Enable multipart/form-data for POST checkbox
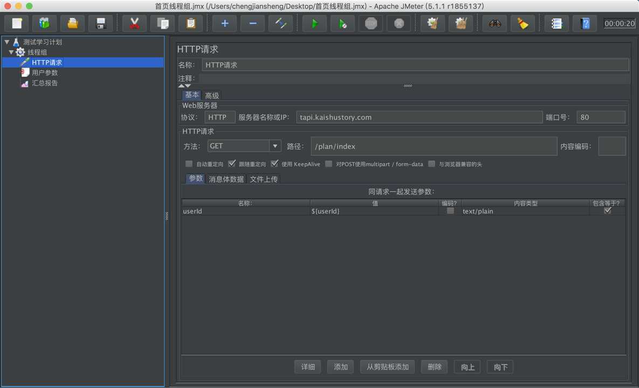This screenshot has width=639, height=388. tap(328, 164)
